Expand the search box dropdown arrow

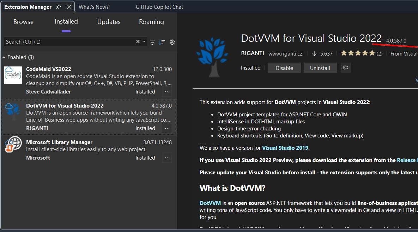(144, 42)
